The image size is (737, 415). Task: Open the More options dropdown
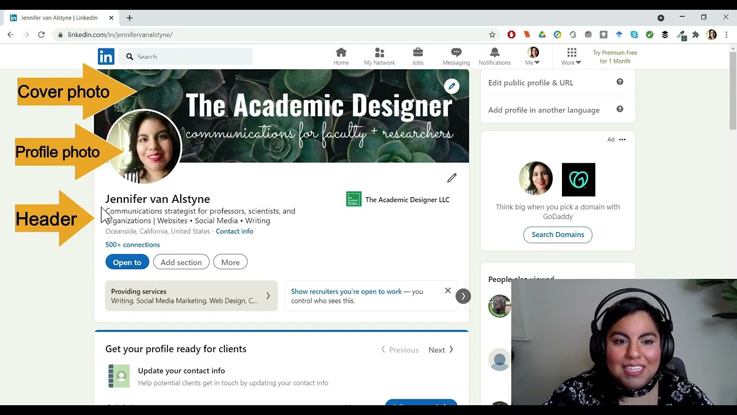pyautogui.click(x=230, y=262)
